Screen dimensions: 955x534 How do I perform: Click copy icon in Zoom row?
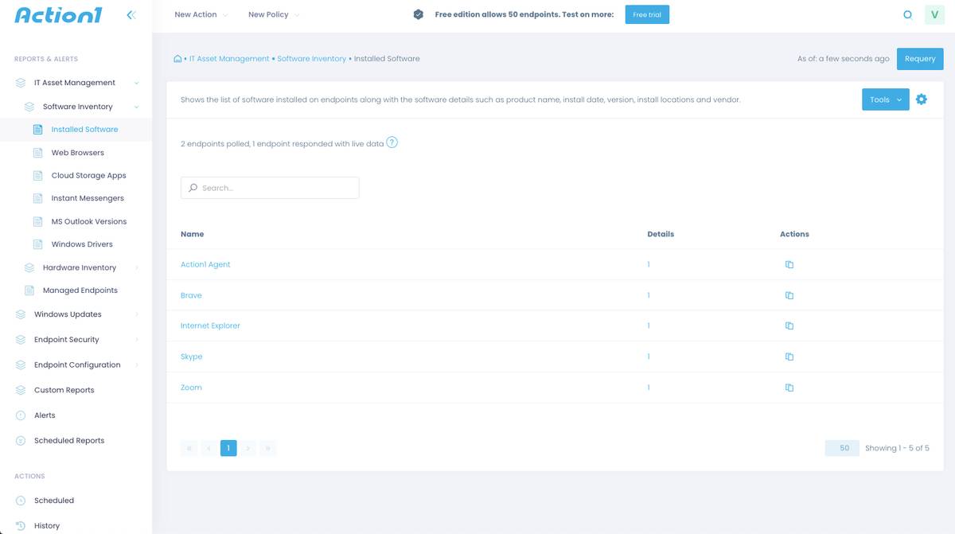(789, 388)
